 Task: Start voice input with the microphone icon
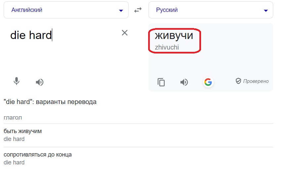pos(17,81)
